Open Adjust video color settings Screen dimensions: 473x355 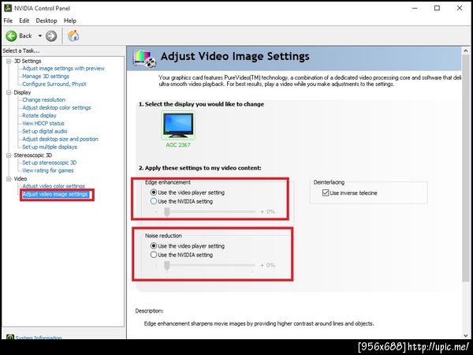(x=54, y=186)
